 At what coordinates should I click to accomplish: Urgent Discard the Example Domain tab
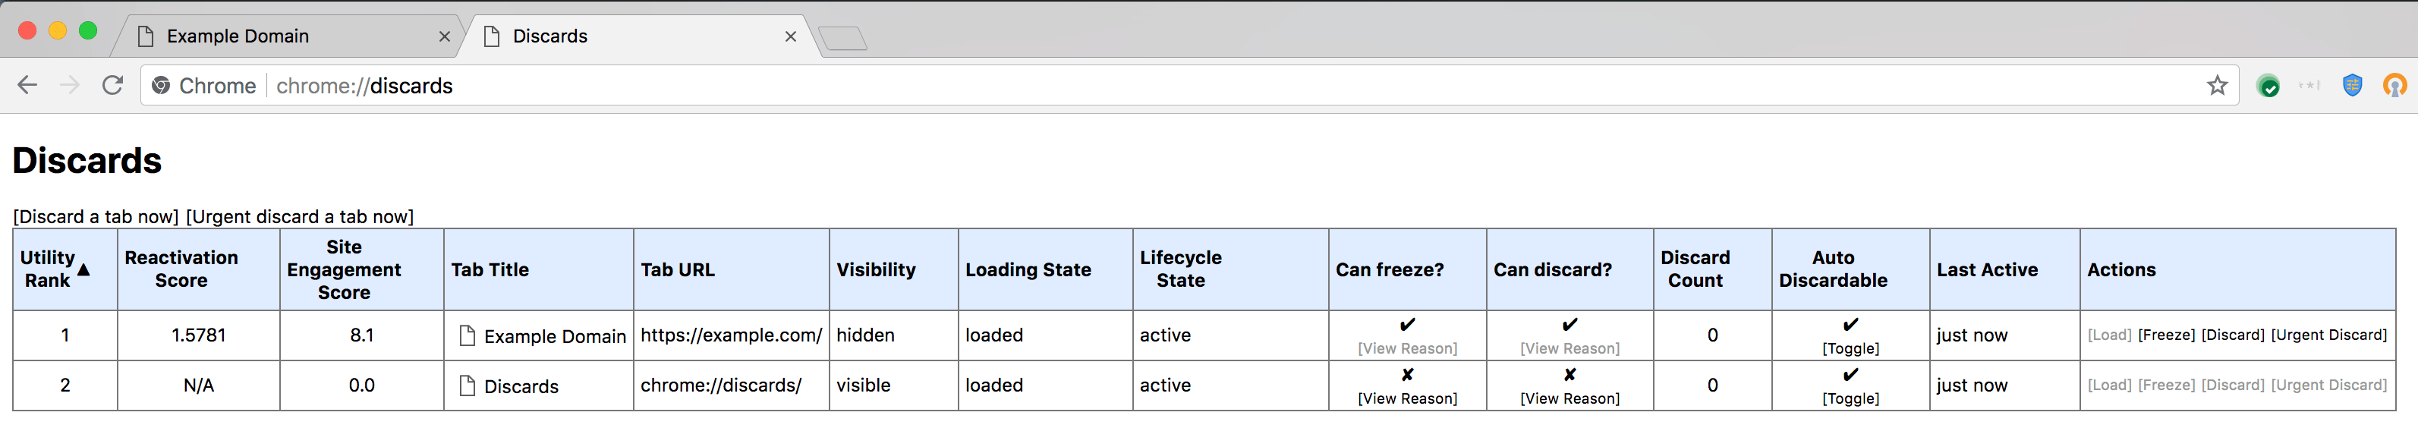(2328, 335)
